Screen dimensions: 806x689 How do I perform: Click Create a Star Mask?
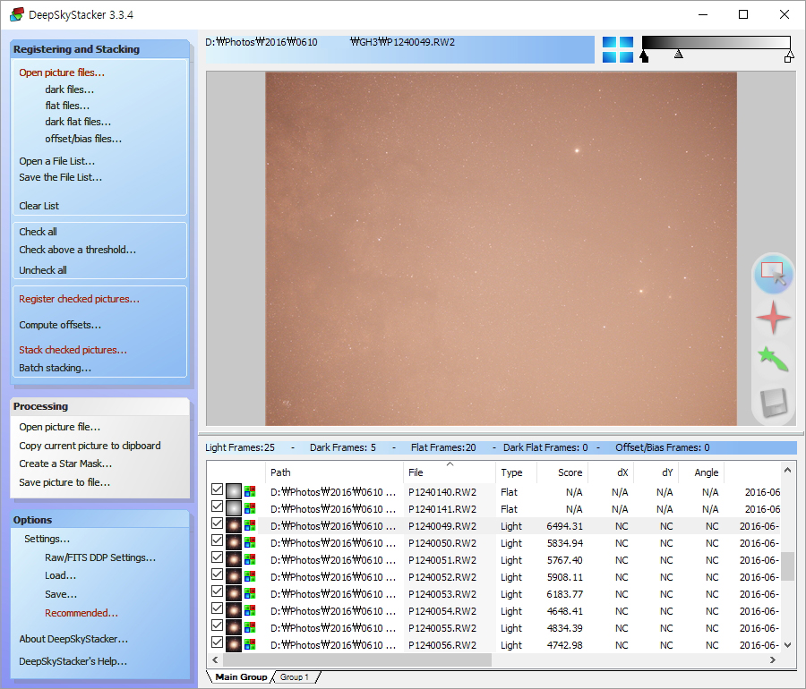coord(65,464)
